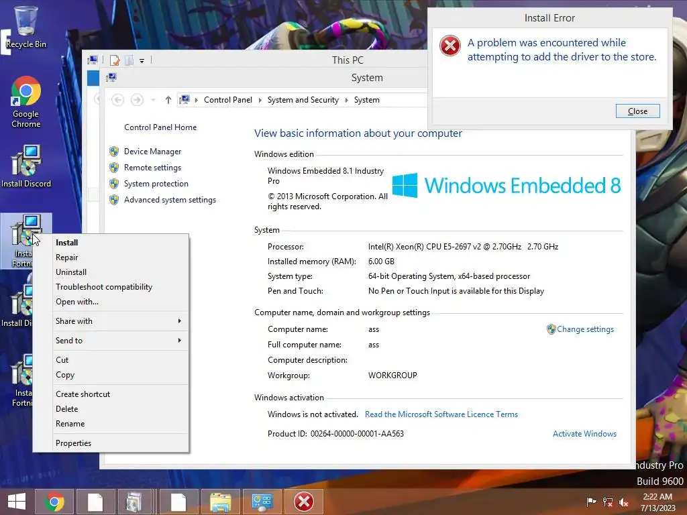687x515 pixels.
Task: Open Customize Quick Access Toolbar dropdown in This PC
Action: pos(142,61)
